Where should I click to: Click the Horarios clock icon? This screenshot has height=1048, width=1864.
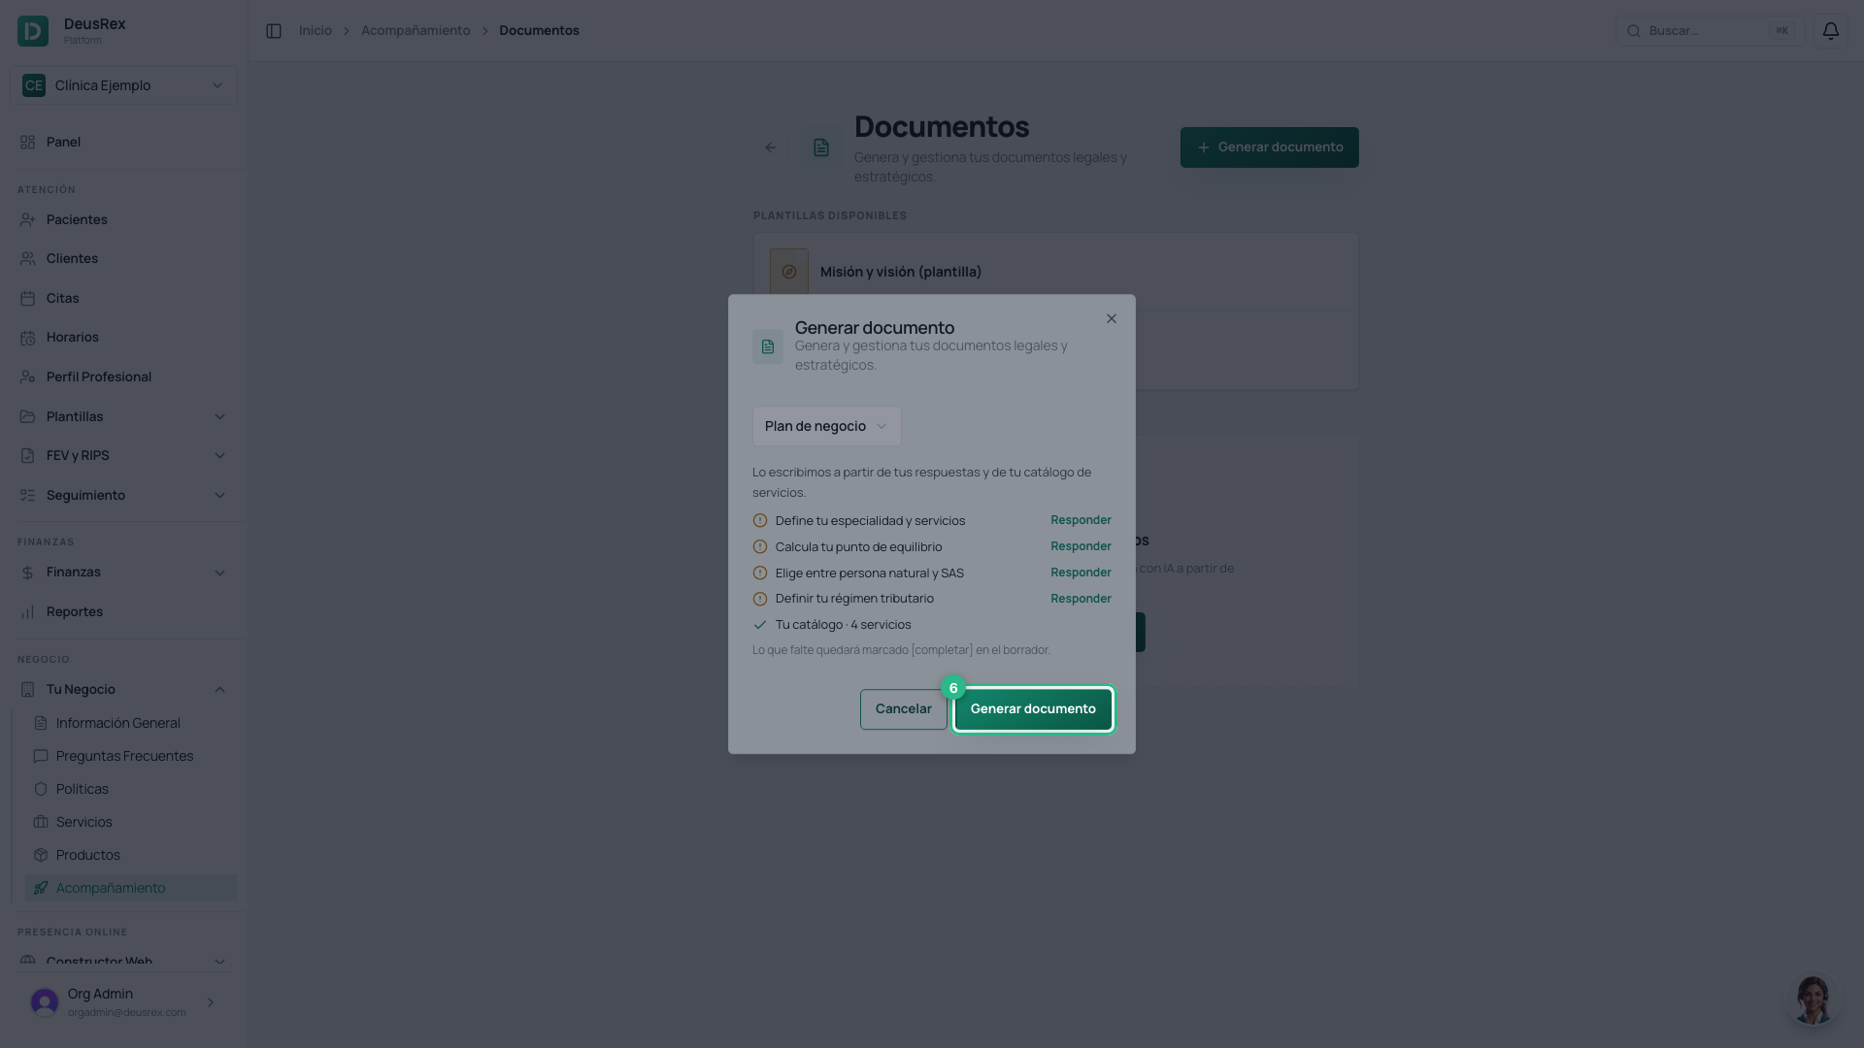pyautogui.click(x=27, y=338)
